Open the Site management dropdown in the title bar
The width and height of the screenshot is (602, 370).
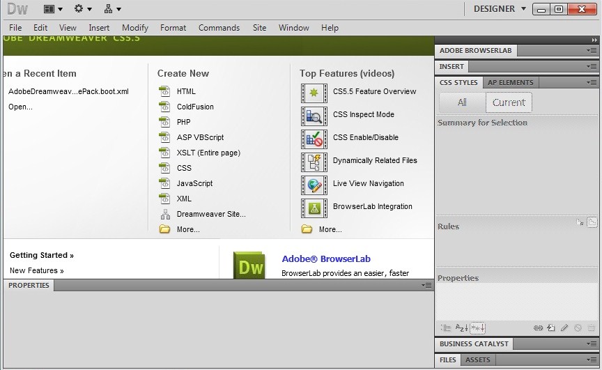pyautogui.click(x=112, y=9)
